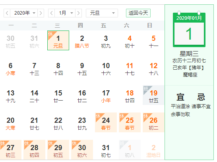This screenshot has height=162, width=217.
Task: Select January 25 春节 date
Action: [x=130, y=122]
